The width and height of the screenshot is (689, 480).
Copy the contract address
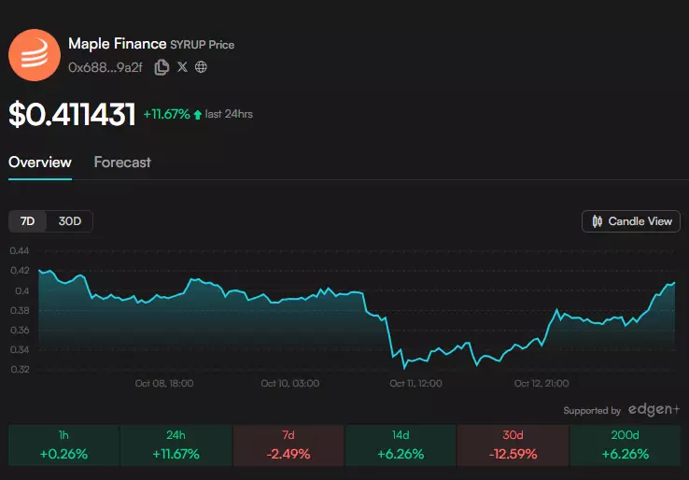[162, 67]
